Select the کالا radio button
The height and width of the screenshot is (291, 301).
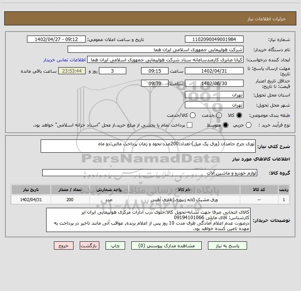click(239, 115)
